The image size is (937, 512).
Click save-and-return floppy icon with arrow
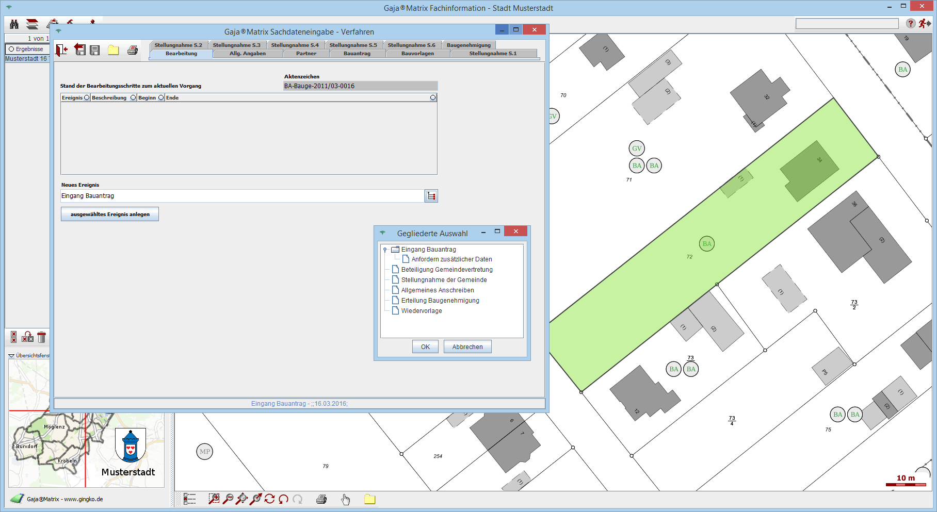coord(80,50)
